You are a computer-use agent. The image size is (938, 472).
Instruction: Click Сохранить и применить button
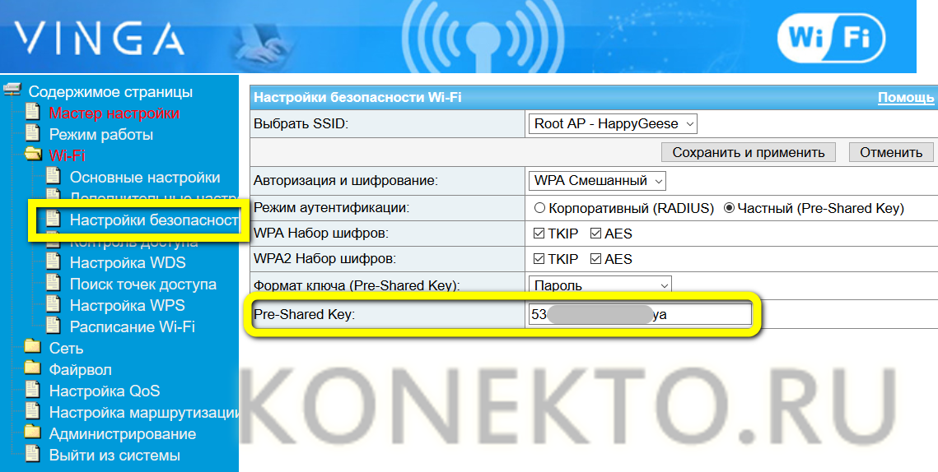tap(749, 152)
